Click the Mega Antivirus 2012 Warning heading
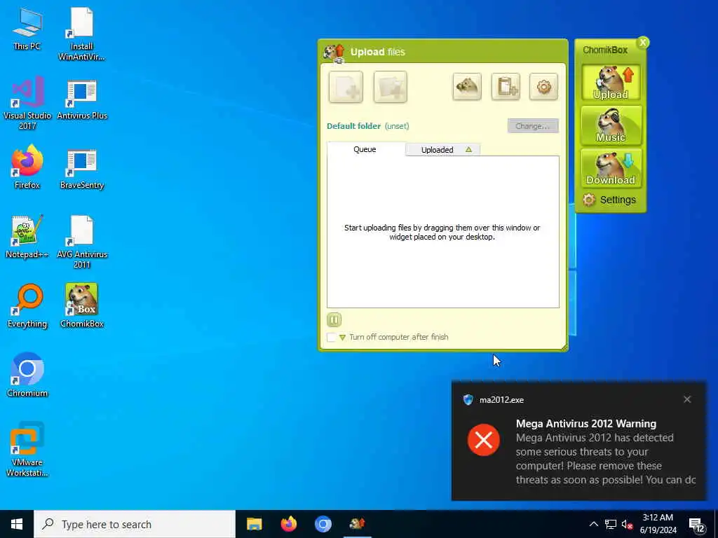Screen dimensions: 718x538 (586, 424)
